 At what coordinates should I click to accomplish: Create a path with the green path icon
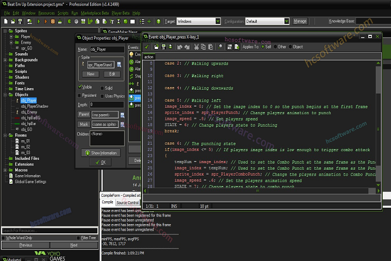(x=90, y=22)
